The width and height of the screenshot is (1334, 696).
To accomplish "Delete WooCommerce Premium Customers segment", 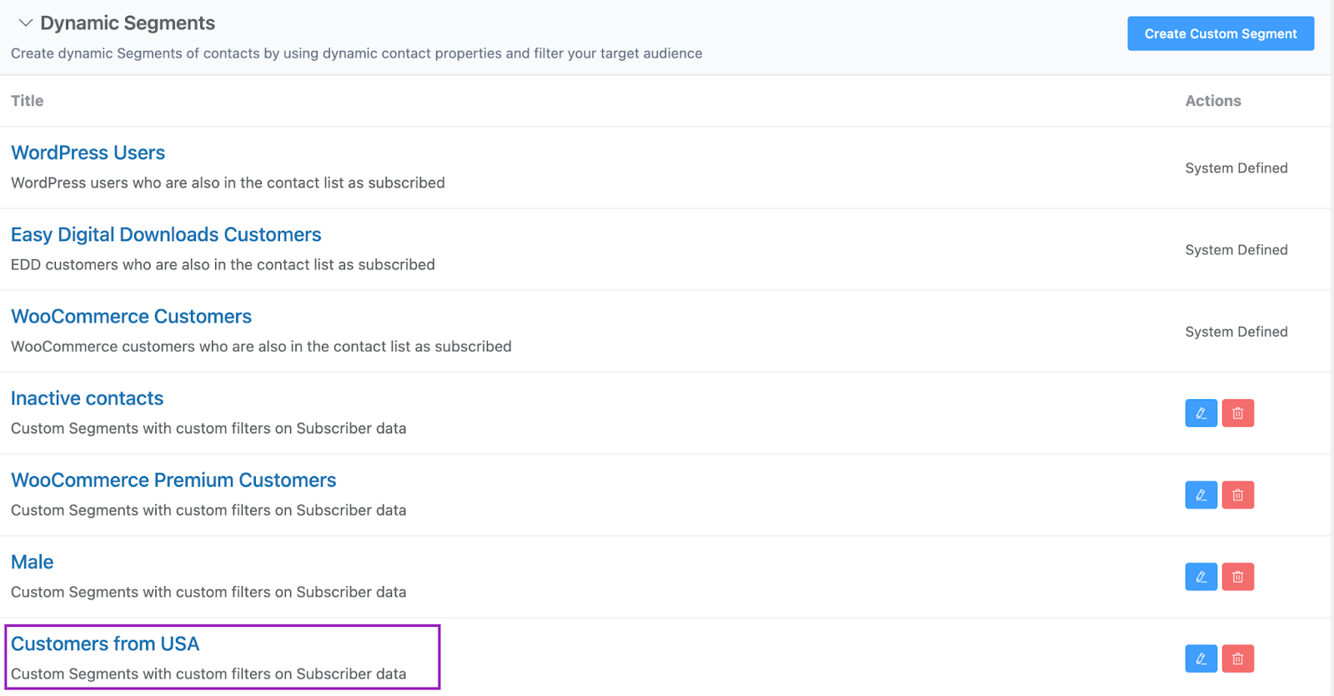I will click(x=1237, y=495).
